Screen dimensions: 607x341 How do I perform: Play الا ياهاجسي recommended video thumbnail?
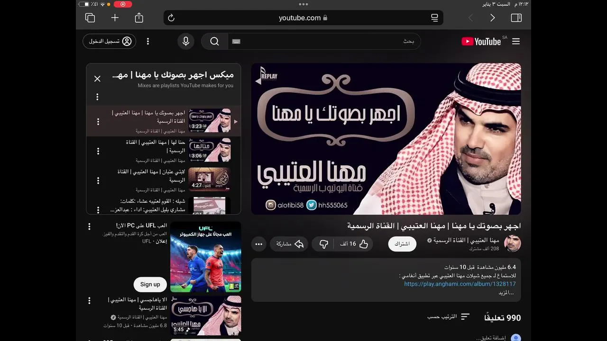(x=205, y=315)
